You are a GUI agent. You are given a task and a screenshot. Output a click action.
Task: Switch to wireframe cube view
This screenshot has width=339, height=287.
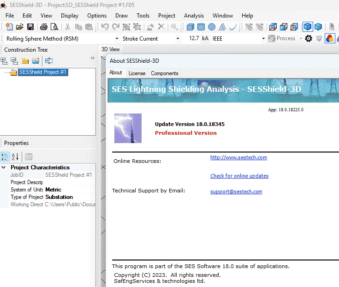coord(273,27)
